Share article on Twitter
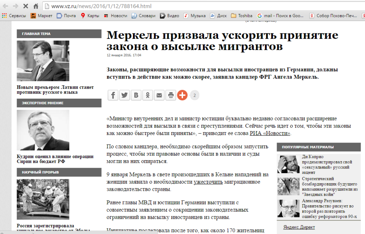365x234 pixels. click(125, 95)
